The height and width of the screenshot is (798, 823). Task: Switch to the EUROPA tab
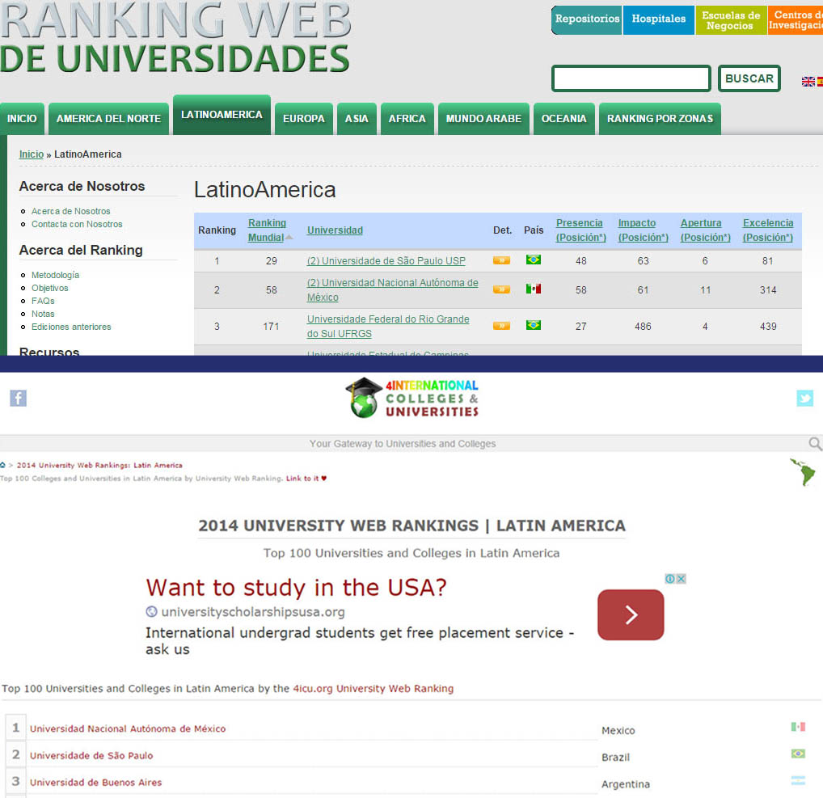[303, 118]
